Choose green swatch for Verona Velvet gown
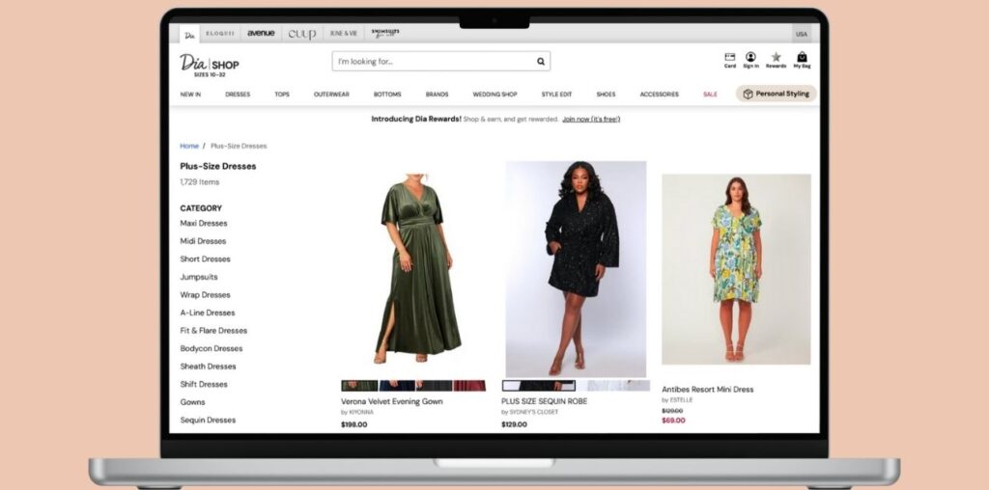Screen dimensions: 989x490 359,386
